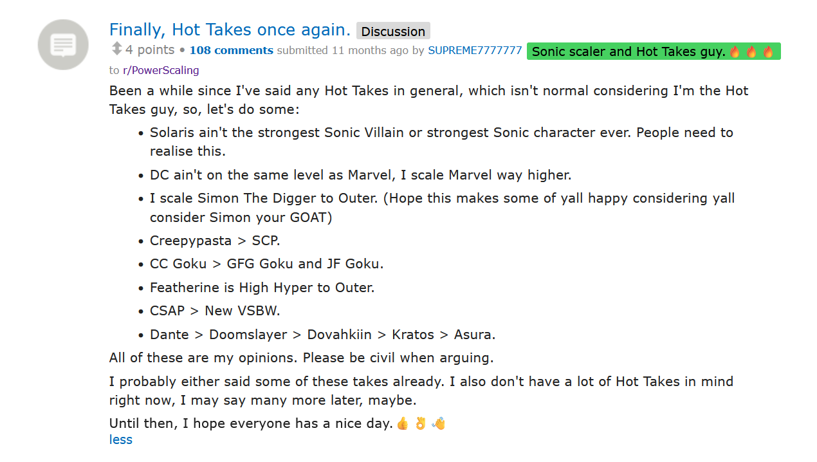The height and width of the screenshot is (462, 817).
Task: Click the 'Creepypasta > SCP.' bullet line
Action: click(x=215, y=241)
